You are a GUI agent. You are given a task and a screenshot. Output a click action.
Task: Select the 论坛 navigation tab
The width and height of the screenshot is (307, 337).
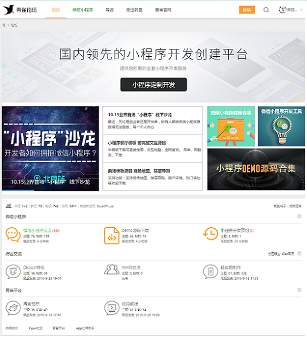click(56, 10)
